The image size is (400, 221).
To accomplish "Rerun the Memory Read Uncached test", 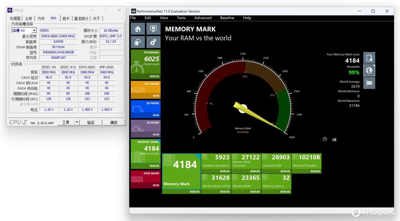I will (x=254, y=171).
